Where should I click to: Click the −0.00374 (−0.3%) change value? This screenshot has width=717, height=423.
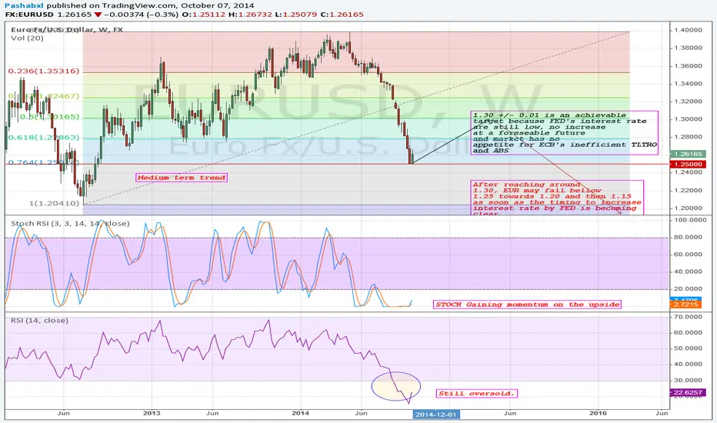click(x=141, y=14)
